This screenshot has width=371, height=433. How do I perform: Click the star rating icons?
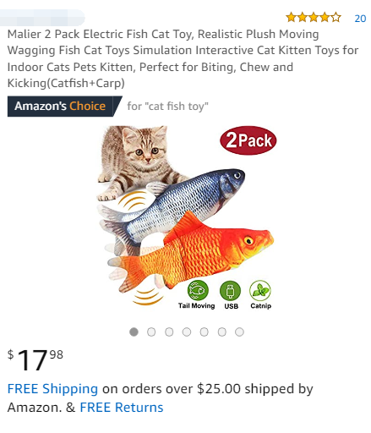[x=314, y=18]
